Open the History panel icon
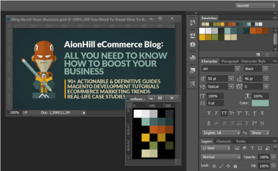Image resolution: width=278 pixels, height=171 pixels. [x=193, y=22]
